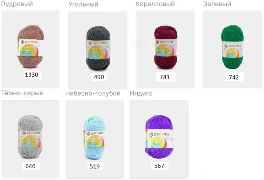Screen dimensions: 264x180
Task: Choose the Угольный yarn thumbnail
Action: click(x=98, y=50)
